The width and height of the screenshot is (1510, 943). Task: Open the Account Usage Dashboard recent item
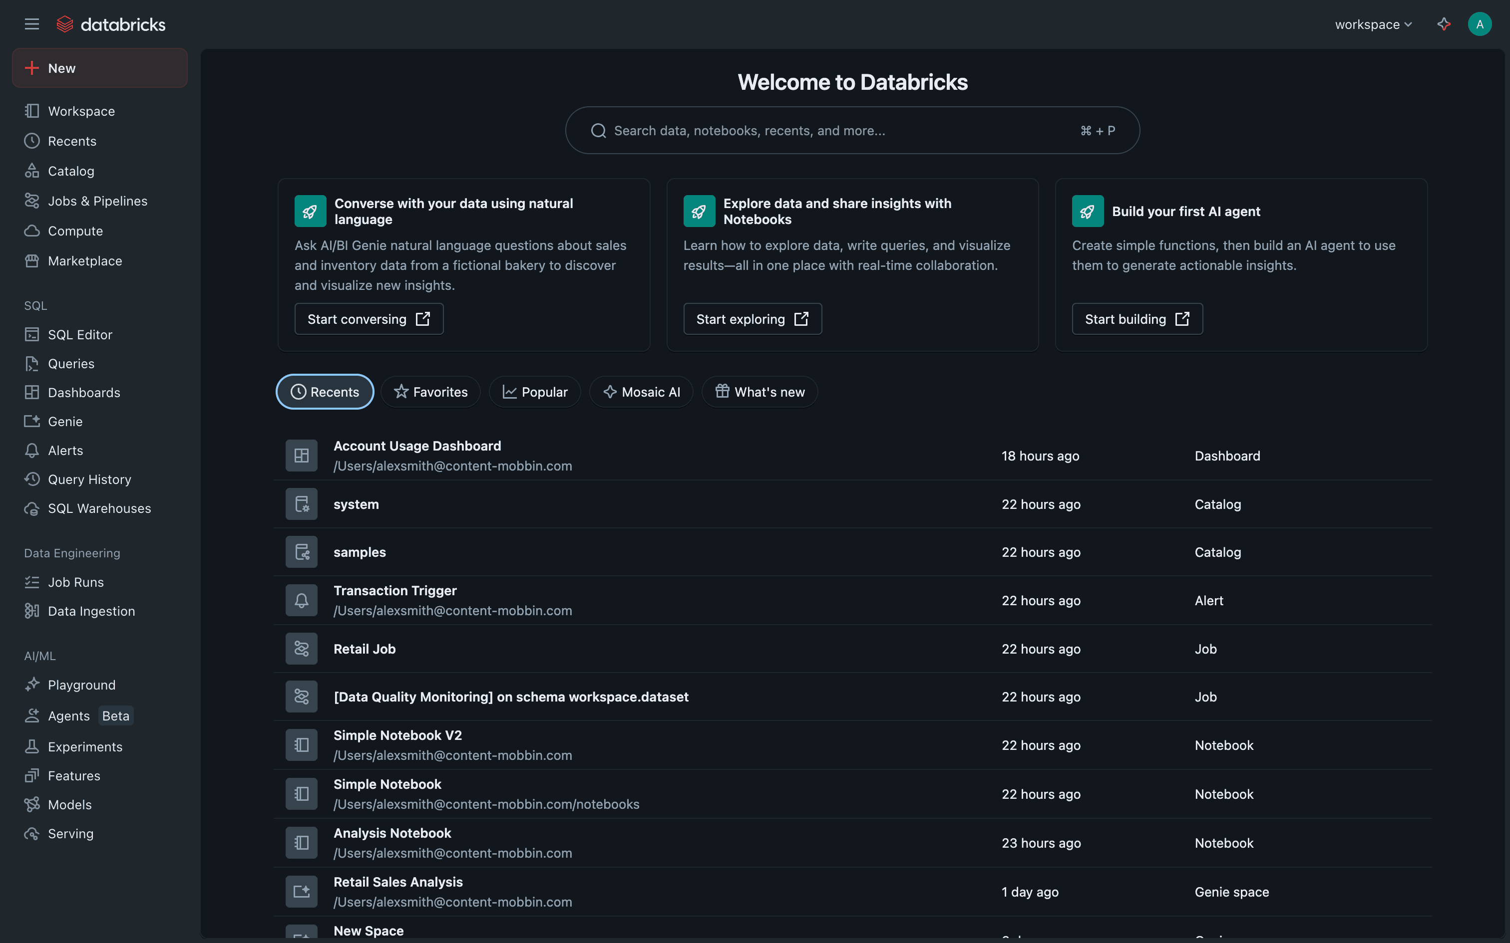point(417,446)
